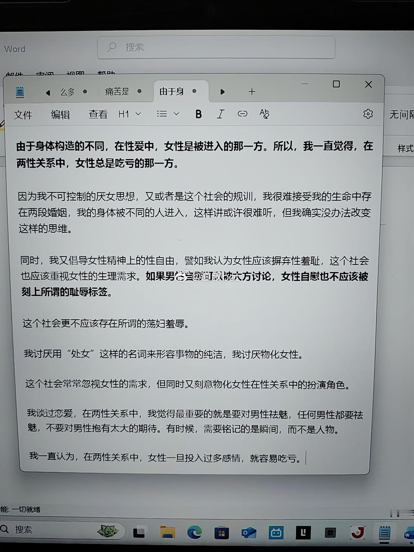Switch to the 痛苦是 tab
This screenshot has height=552, width=414.
tap(117, 92)
